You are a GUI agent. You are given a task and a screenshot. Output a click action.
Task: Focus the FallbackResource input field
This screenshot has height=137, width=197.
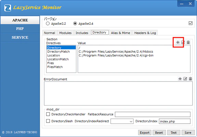[x=153, y=114]
